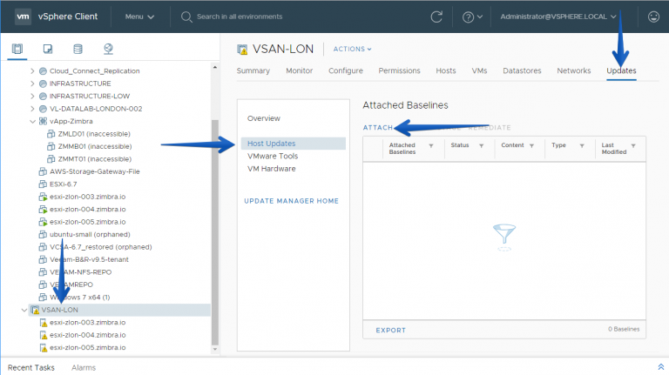Screen dimensions: 669x375
Task: Open the Configure tab
Action: (x=346, y=70)
